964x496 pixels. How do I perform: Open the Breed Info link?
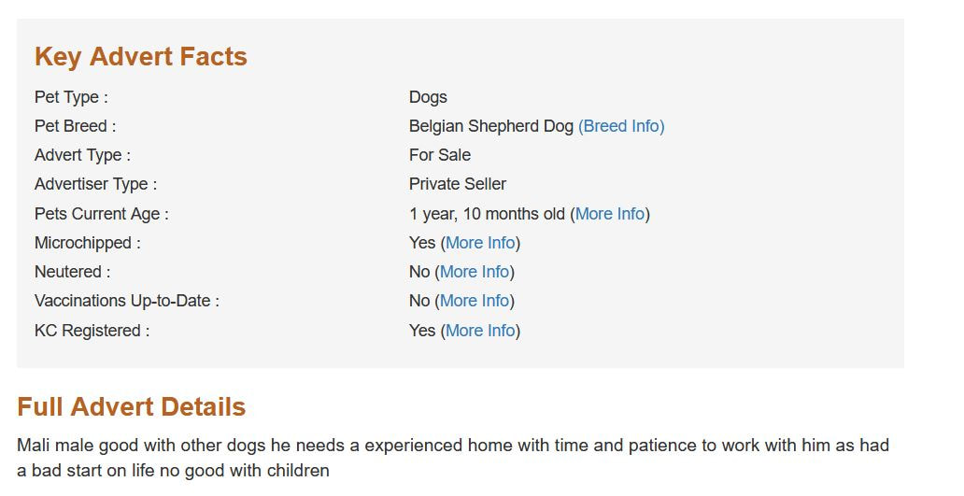(621, 126)
